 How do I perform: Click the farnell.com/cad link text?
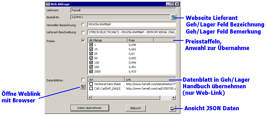tap(151, 88)
